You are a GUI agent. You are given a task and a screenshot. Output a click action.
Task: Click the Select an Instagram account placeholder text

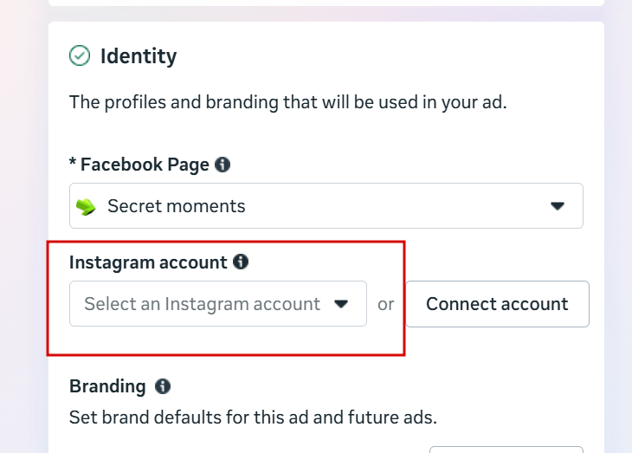pyautogui.click(x=202, y=304)
